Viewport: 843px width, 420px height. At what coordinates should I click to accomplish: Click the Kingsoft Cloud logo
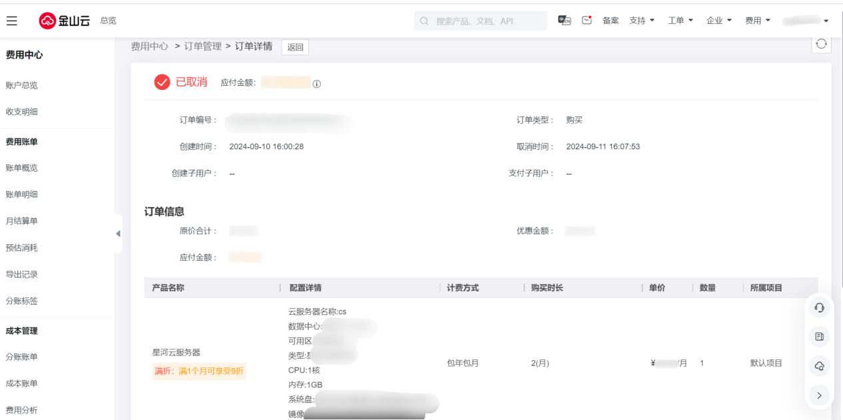point(65,21)
